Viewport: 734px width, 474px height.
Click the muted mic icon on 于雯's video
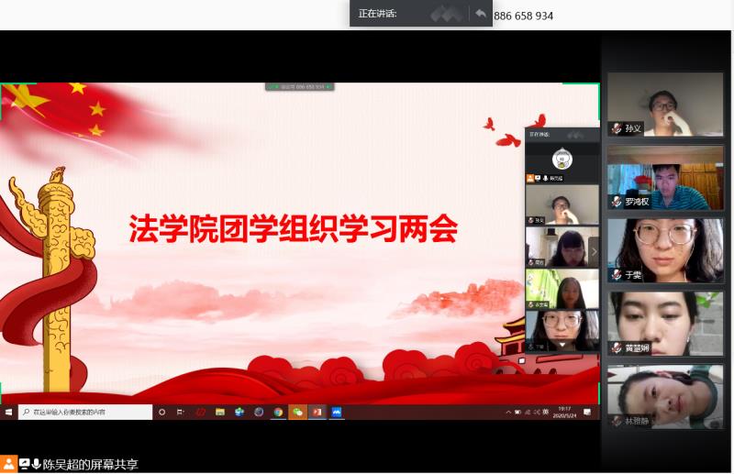tap(617, 274)
